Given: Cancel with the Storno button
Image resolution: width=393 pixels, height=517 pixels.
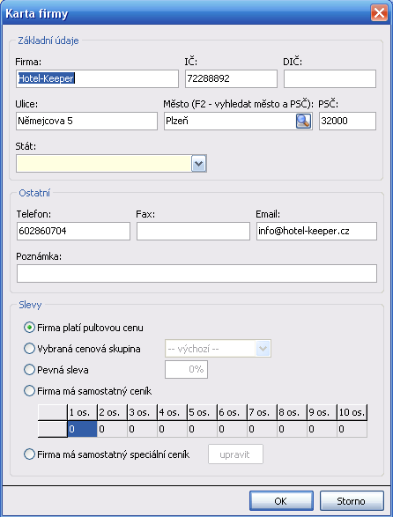Looking at the screenshot, I should [x=352, y=501].
